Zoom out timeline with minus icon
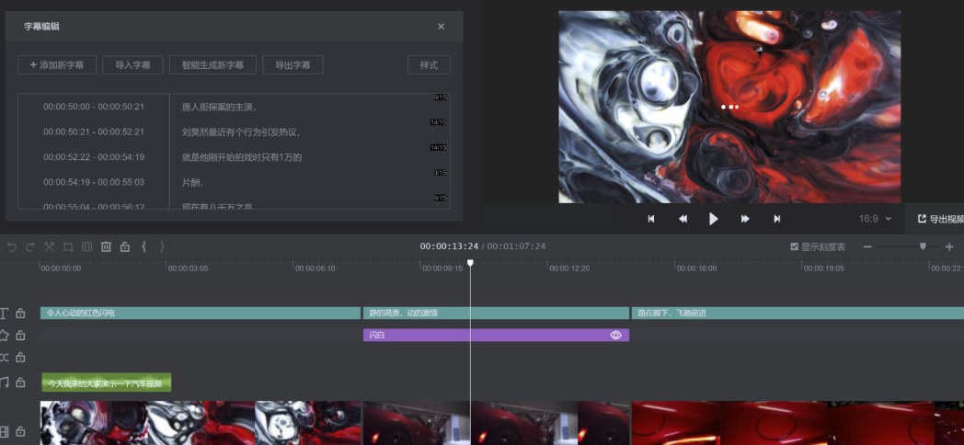 [x=867, y=246]
